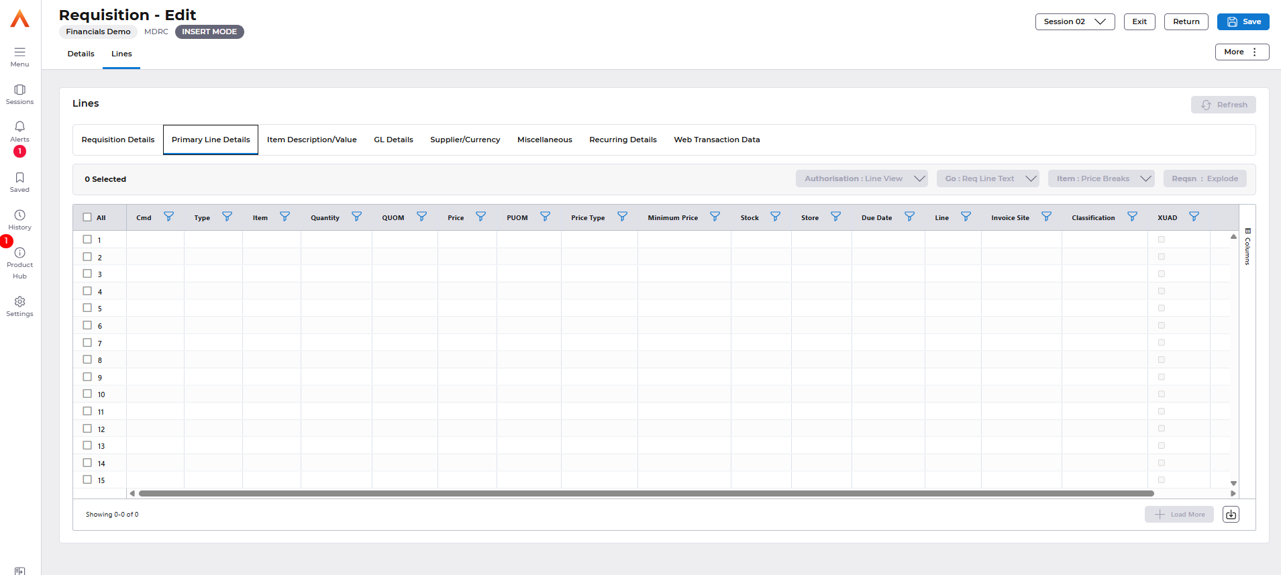This screenshot has height=575, width=1281.
Task: Select row 10 checkbox
Action: pyautogui.click(x=87, y=393)
